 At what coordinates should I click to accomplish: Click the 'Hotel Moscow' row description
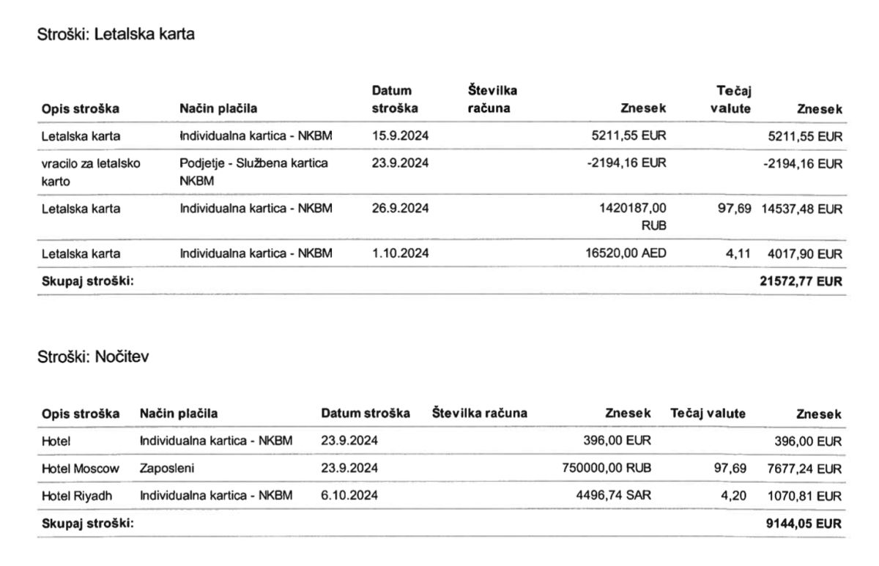(x=81, y=469)
